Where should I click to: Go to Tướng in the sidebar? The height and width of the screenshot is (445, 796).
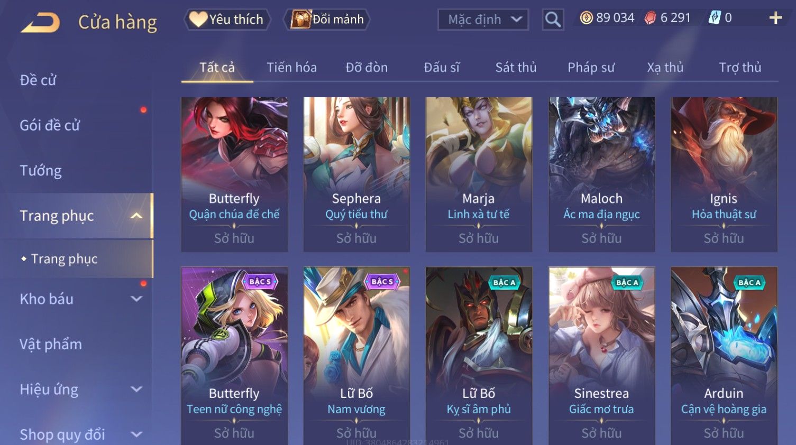pyautogui.click(x=41, y=171)
